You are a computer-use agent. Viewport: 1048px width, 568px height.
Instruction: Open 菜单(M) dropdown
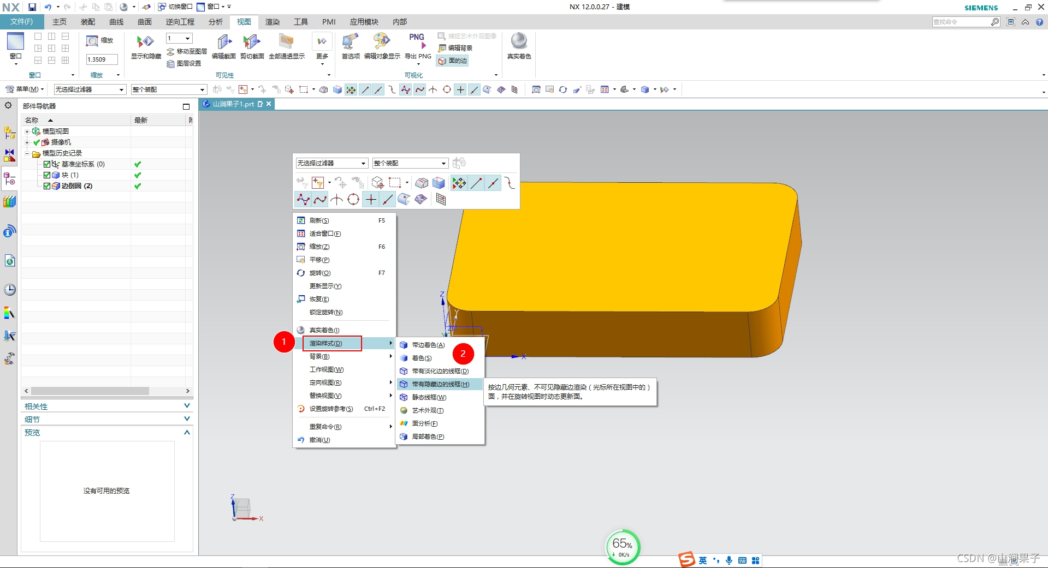(24, 89)
